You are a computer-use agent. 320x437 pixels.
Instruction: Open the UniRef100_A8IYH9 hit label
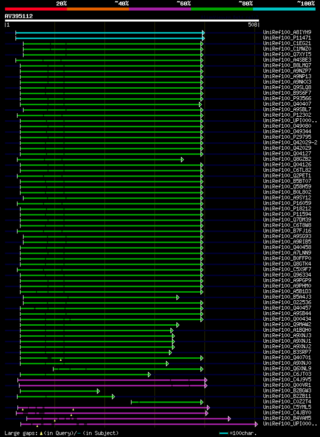[x=287, y=33]
